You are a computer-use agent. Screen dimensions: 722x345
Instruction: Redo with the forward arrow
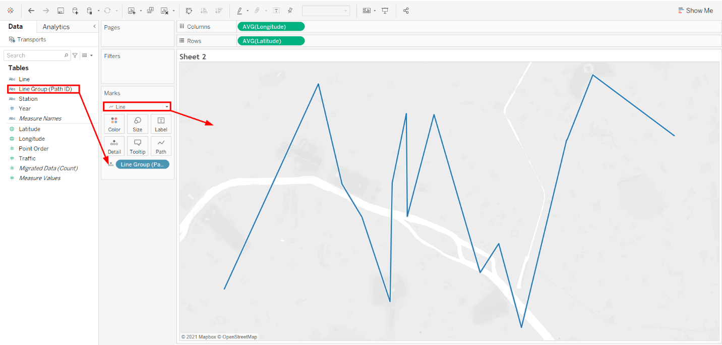[x=46, y=11]
